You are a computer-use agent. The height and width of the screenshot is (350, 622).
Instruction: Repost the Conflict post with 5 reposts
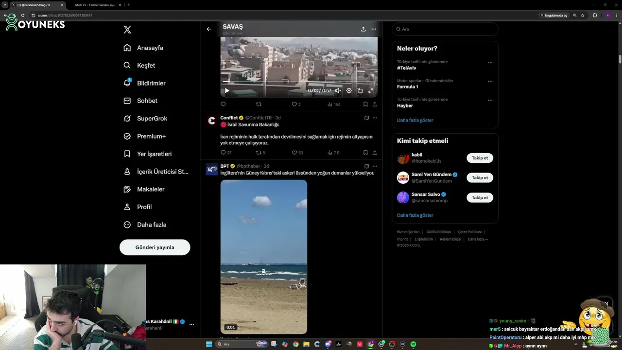point(260,153)
